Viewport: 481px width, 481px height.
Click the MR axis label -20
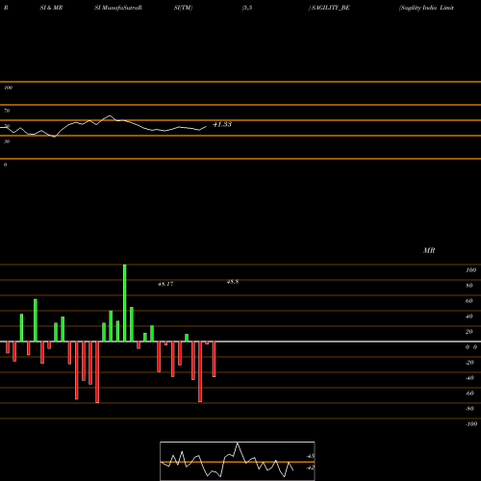coord(469,363)
